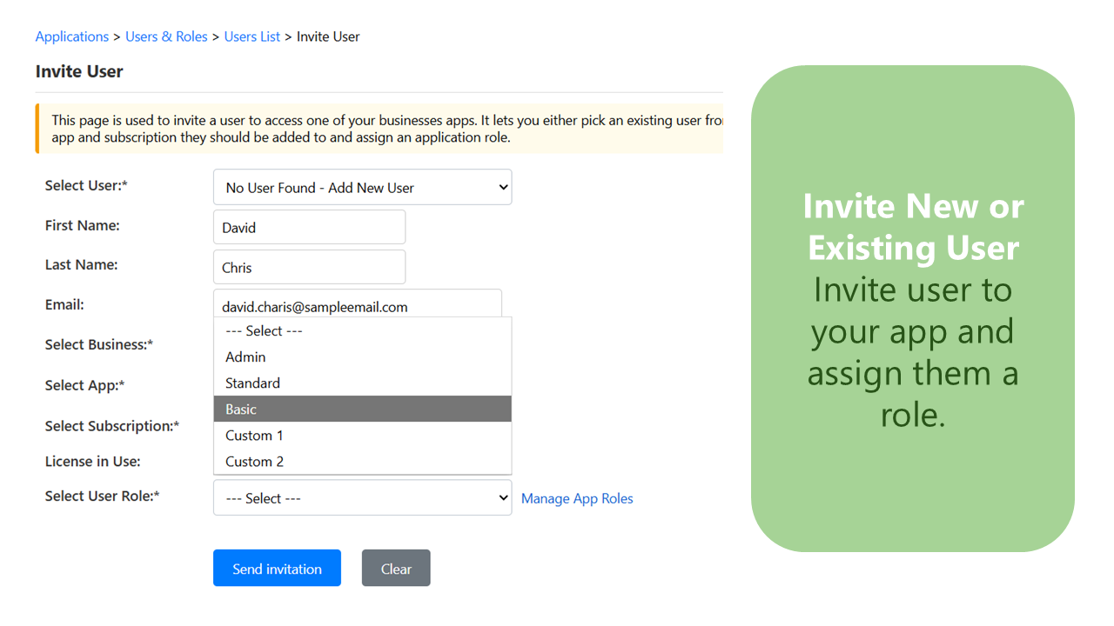1114x626 pixels.
Task: Click the Send invitation button
Action: click(277, 568)
